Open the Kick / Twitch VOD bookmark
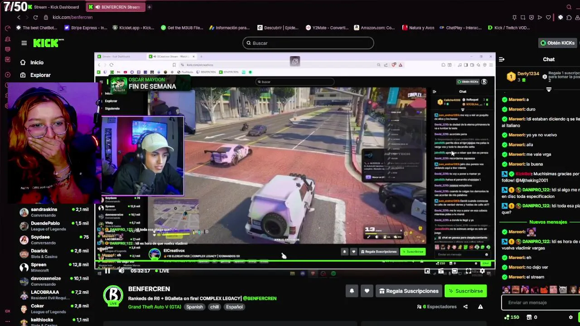Image resolution: width=580 pixels, height=326 pixels. click(508, 28)
